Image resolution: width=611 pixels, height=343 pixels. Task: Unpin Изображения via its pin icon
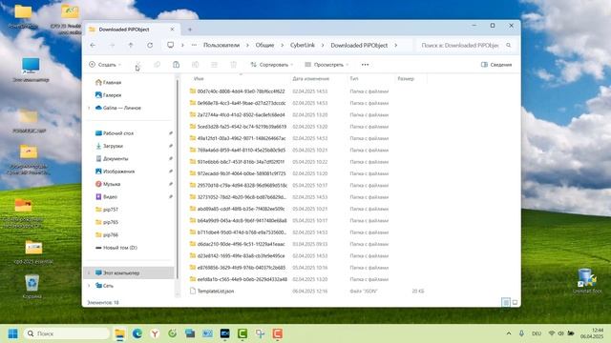coord(171,171)
